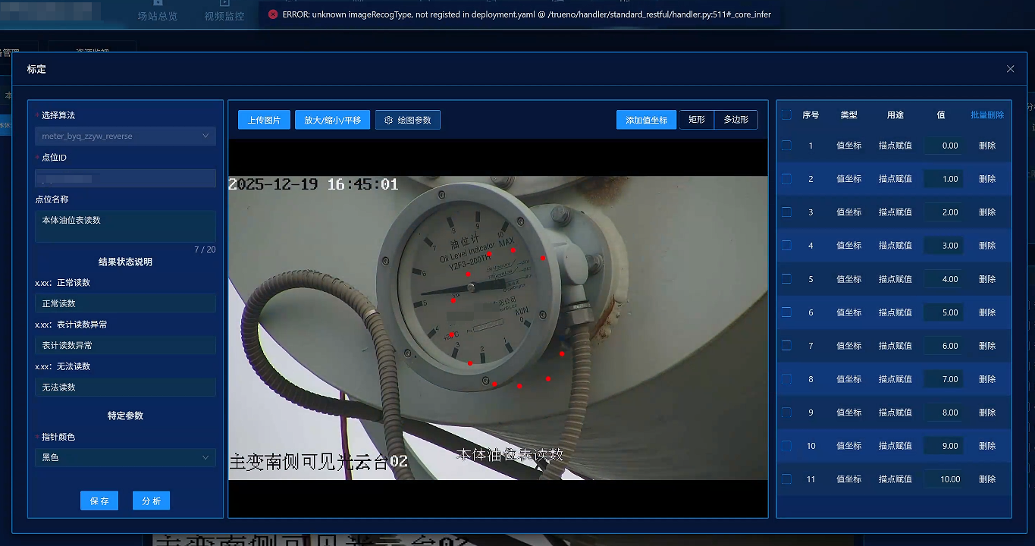Image resolution: width=1035 pixels, height=546 pixels.
Task: Select the checkbox for row 6
Action: [x=786, y=312]
